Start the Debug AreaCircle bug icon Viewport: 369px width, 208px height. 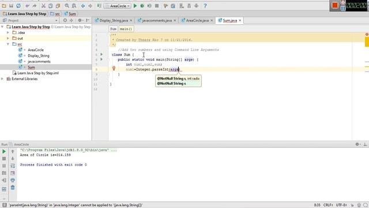[x=142, y=6]
